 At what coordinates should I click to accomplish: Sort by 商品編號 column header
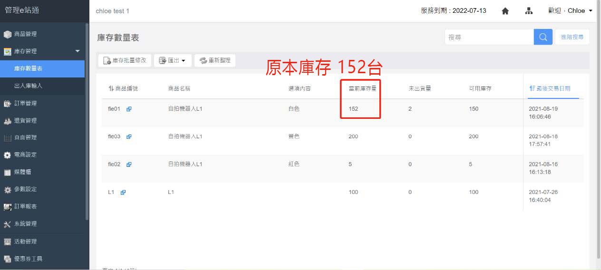point(123,88)
